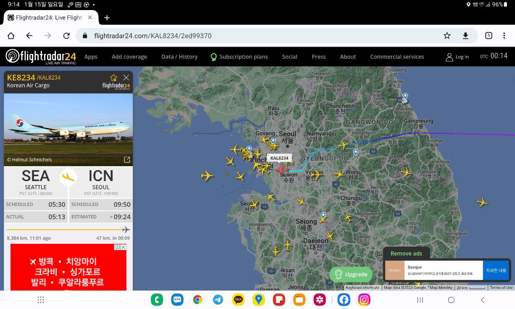Close the KE8234 flight info panel
This screenshot has width=515, height=309.
coord(126,78)
